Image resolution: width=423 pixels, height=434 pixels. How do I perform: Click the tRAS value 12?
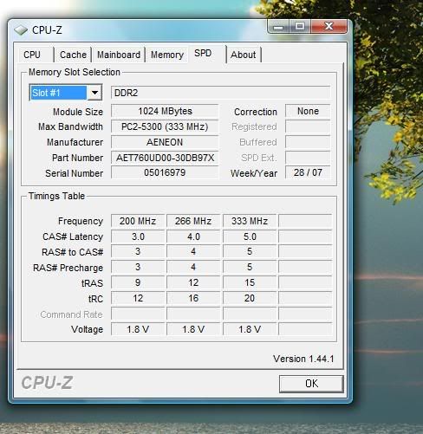tap(193, 282)
